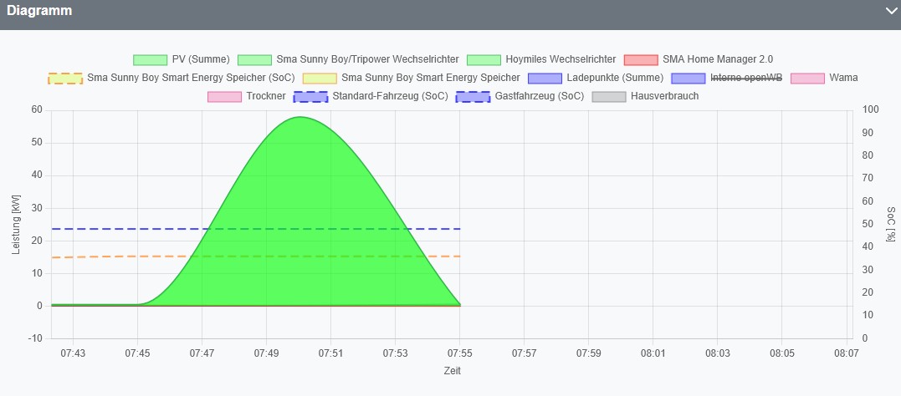Click the 07:55 time axis label
The height and width of the screenshot is (396, 901).
click(x=459, y=353)
